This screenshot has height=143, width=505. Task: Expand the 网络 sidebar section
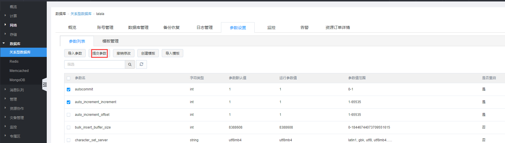tap(13, 25)
